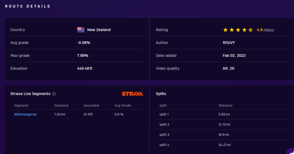
Task: Open the purple floating widget in the corner
Action: [291, 151]
